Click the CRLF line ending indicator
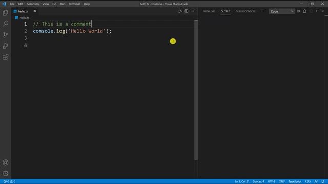Viewport: 328px width, 184px height. [282, 182]
